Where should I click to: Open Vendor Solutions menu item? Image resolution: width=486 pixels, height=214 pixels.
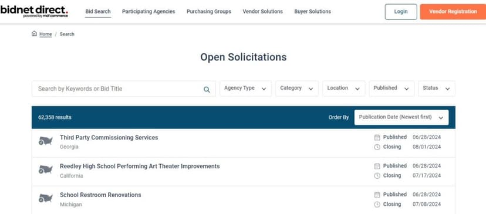click(262, 12)
